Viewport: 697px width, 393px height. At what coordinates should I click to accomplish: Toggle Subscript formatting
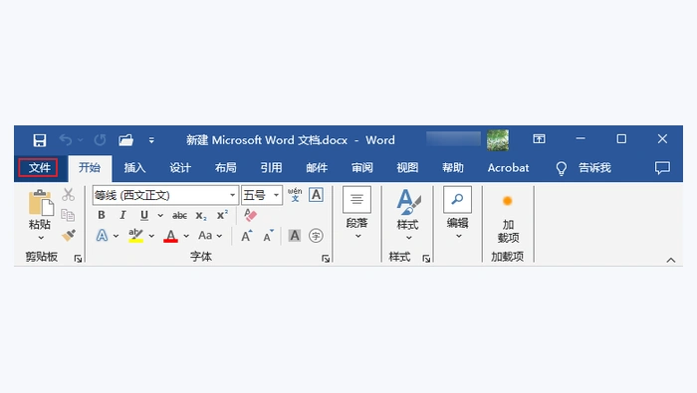click(201, 215)
